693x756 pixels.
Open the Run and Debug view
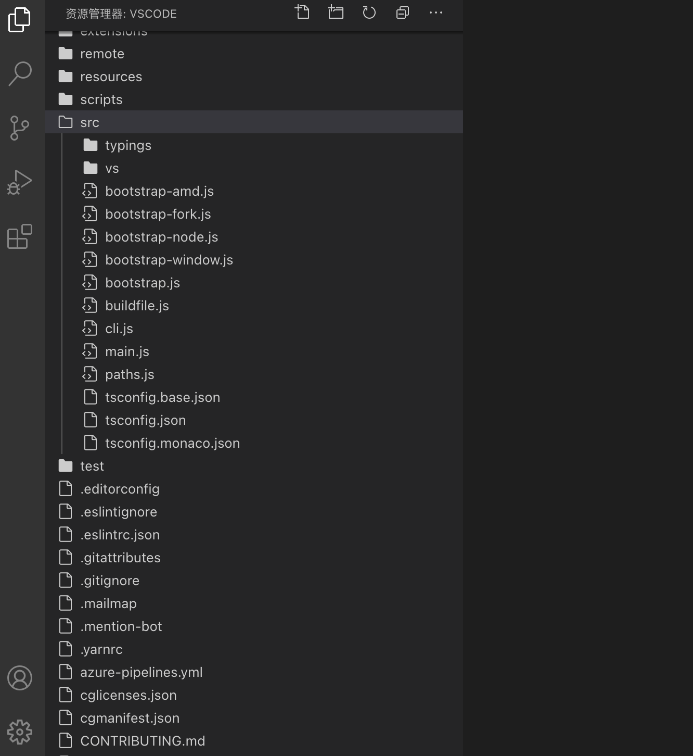point(20,182)
